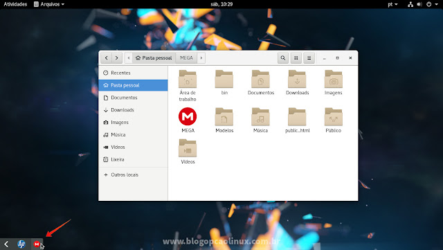Collapse the tray with the left chevron
The image size is (443, 250).
tap(6, 244)
